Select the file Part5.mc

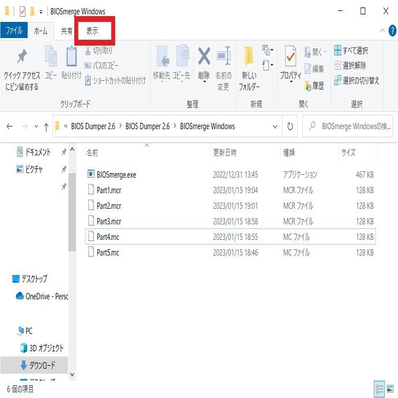(230, 253)
